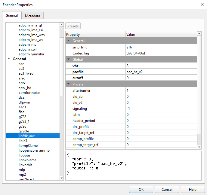Screen dimensions: 207x195
Task: Click the Cancel button
Action: 167,190
